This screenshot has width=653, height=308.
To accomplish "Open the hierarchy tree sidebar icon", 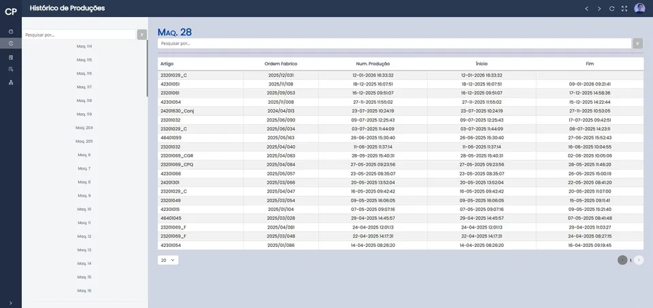I will click(x=11, y=82).
